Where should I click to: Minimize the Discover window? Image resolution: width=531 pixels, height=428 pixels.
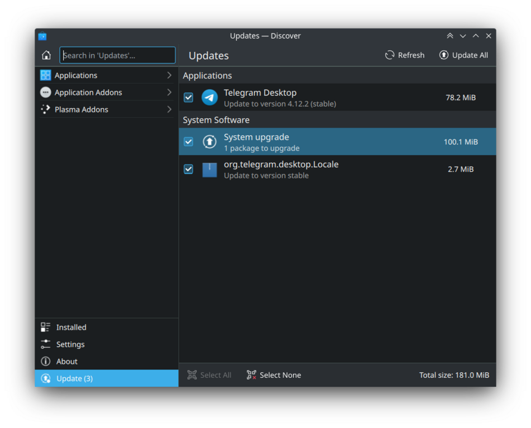click(462, 36)
